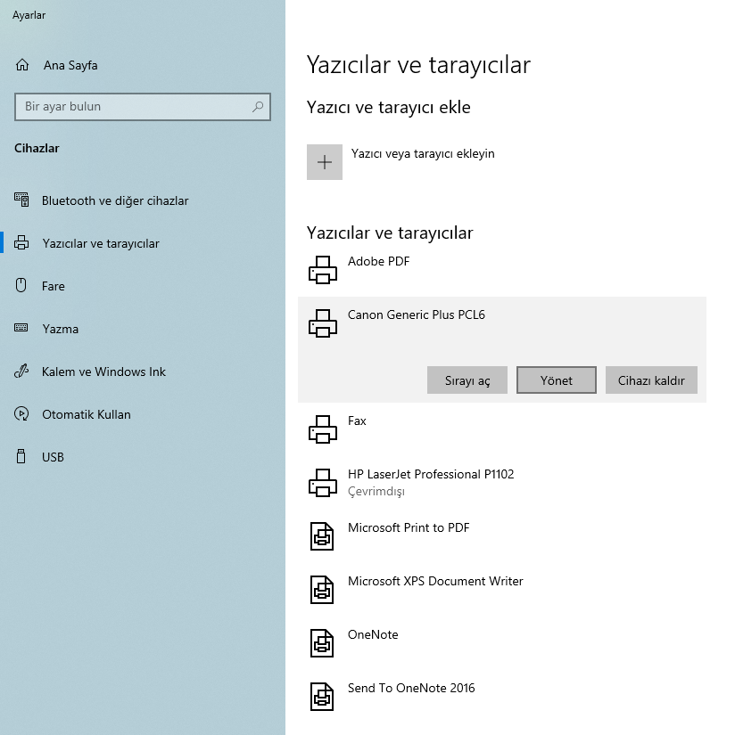Screen dimensions: 735x735
Task: Click the plus icon to add a printer
Action: [325, 162]
